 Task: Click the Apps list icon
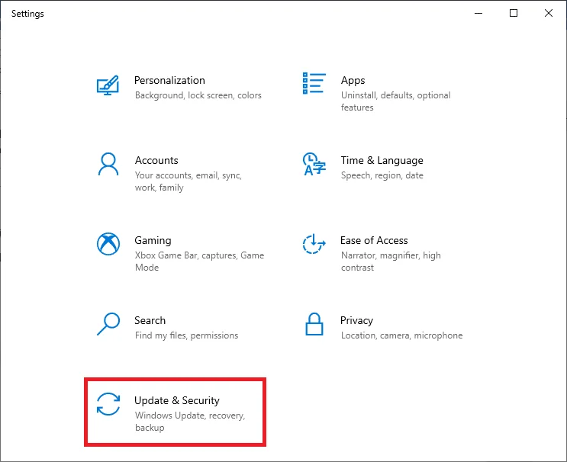(x=314, y=83)
